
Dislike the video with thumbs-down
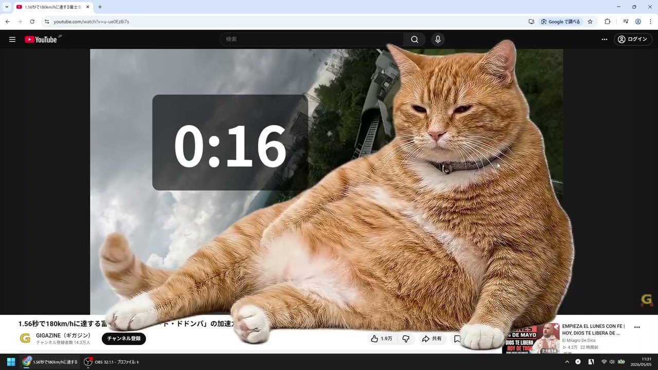[x=406, y=339]
